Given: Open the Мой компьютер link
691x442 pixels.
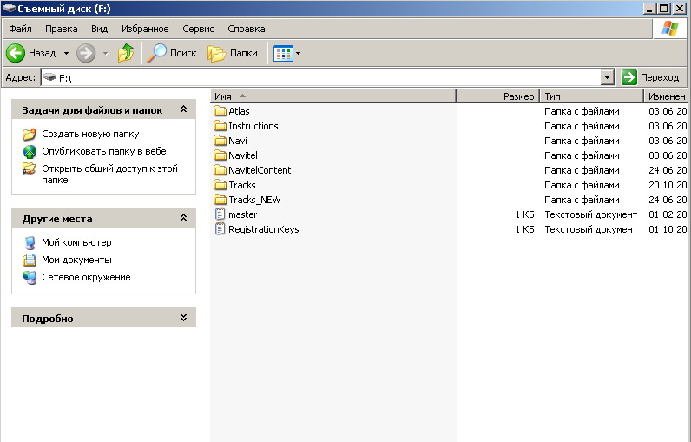Looking at the screenshot, I should coord(76,242).
